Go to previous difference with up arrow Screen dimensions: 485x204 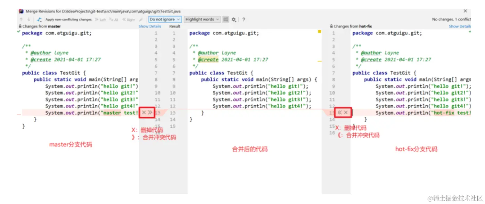coord(21,19)
